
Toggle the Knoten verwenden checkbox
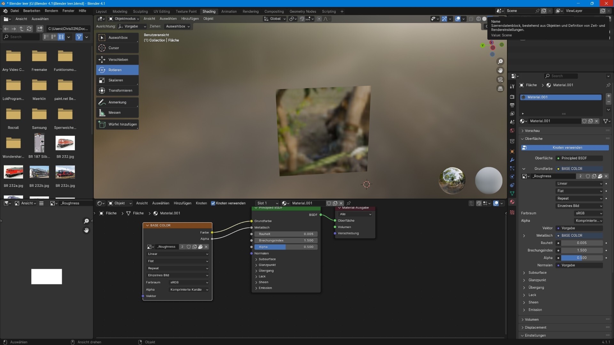pyautogui.click(x=213, y=203)
